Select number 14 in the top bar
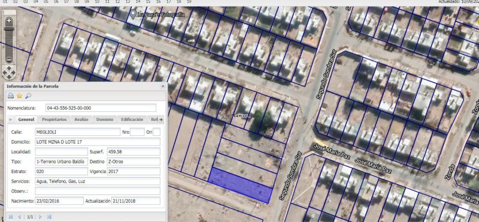The width and height of the screenshot is (479, 222). coord(138,2)
